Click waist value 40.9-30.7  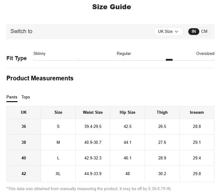93,142
